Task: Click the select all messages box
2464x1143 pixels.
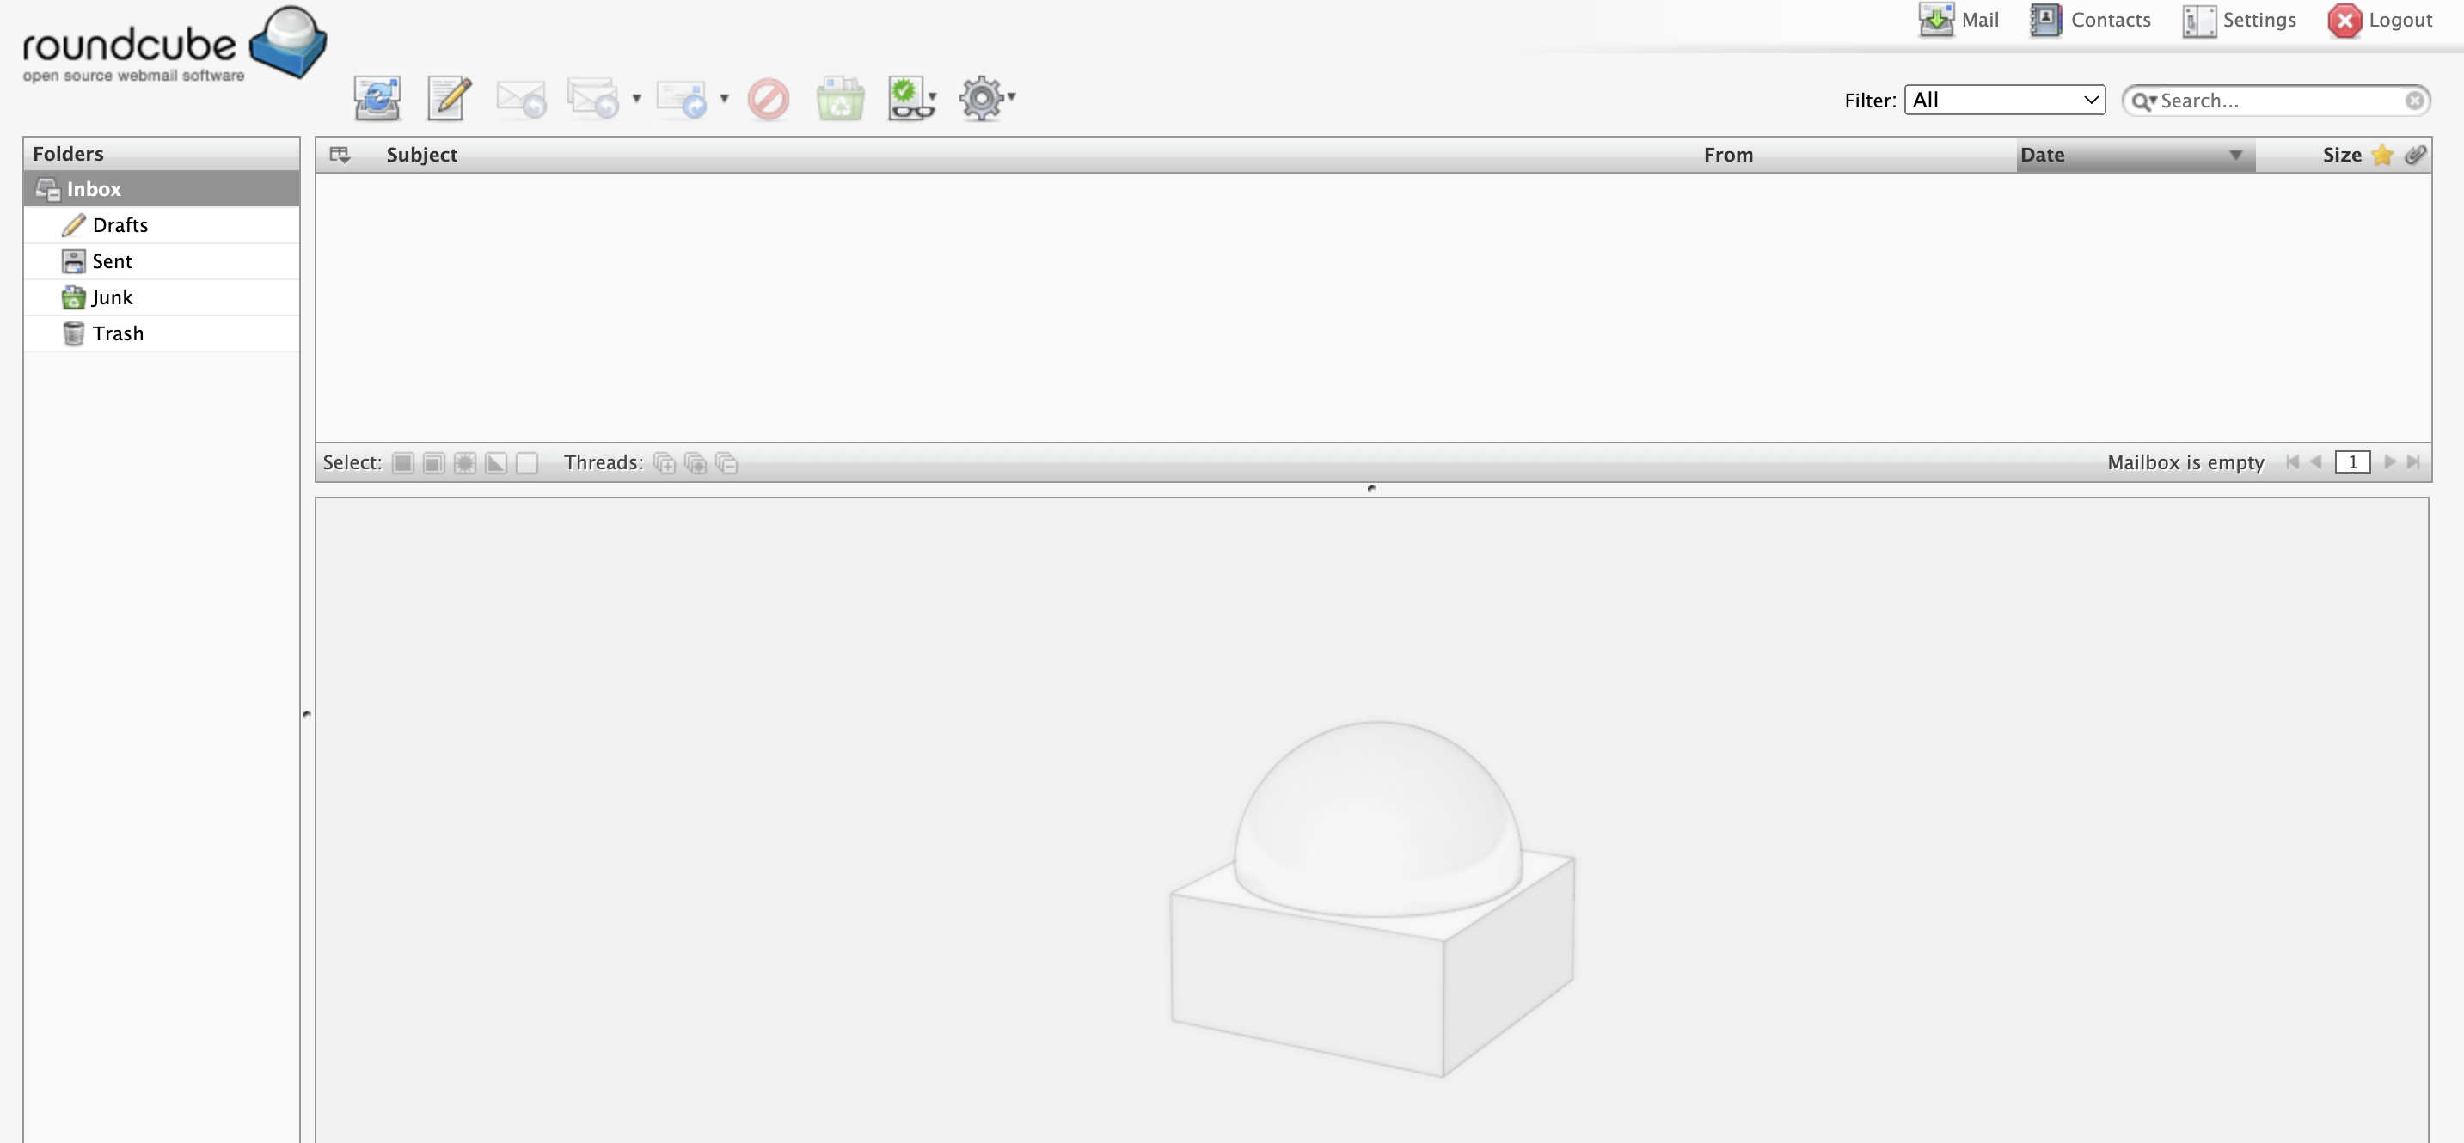Action: [x=402, y=463]
